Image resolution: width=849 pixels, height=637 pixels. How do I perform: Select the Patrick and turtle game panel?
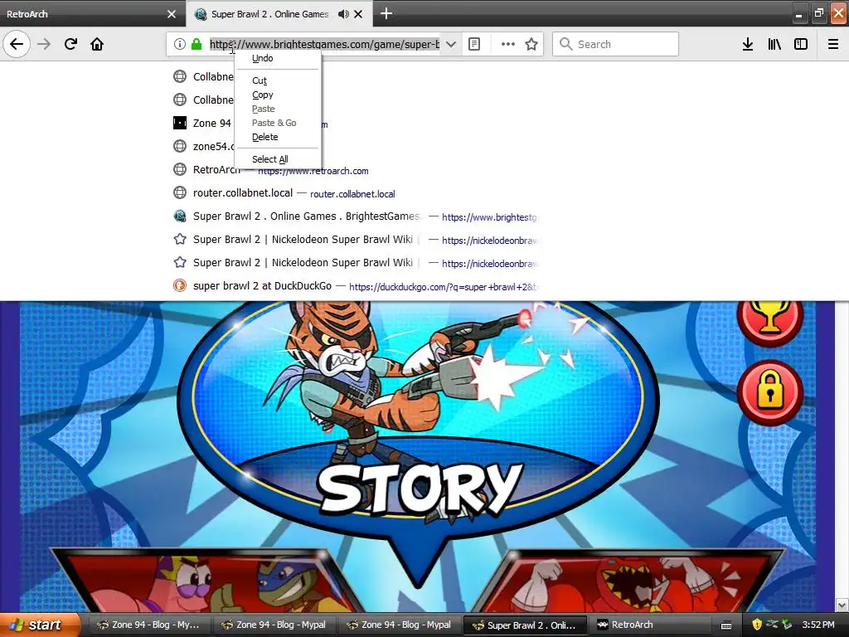tap(210, 580)
